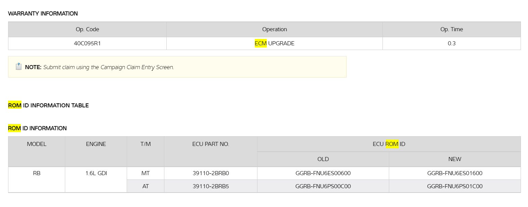Image resolution: width=528 pixels, height=207 pixels.
Task: Click the WARRANTY INFORMATION heading
Action: click(x=43, y=13)
